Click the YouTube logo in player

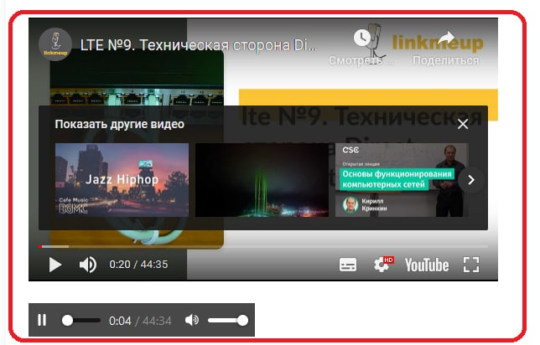click(x=427, y=265)
